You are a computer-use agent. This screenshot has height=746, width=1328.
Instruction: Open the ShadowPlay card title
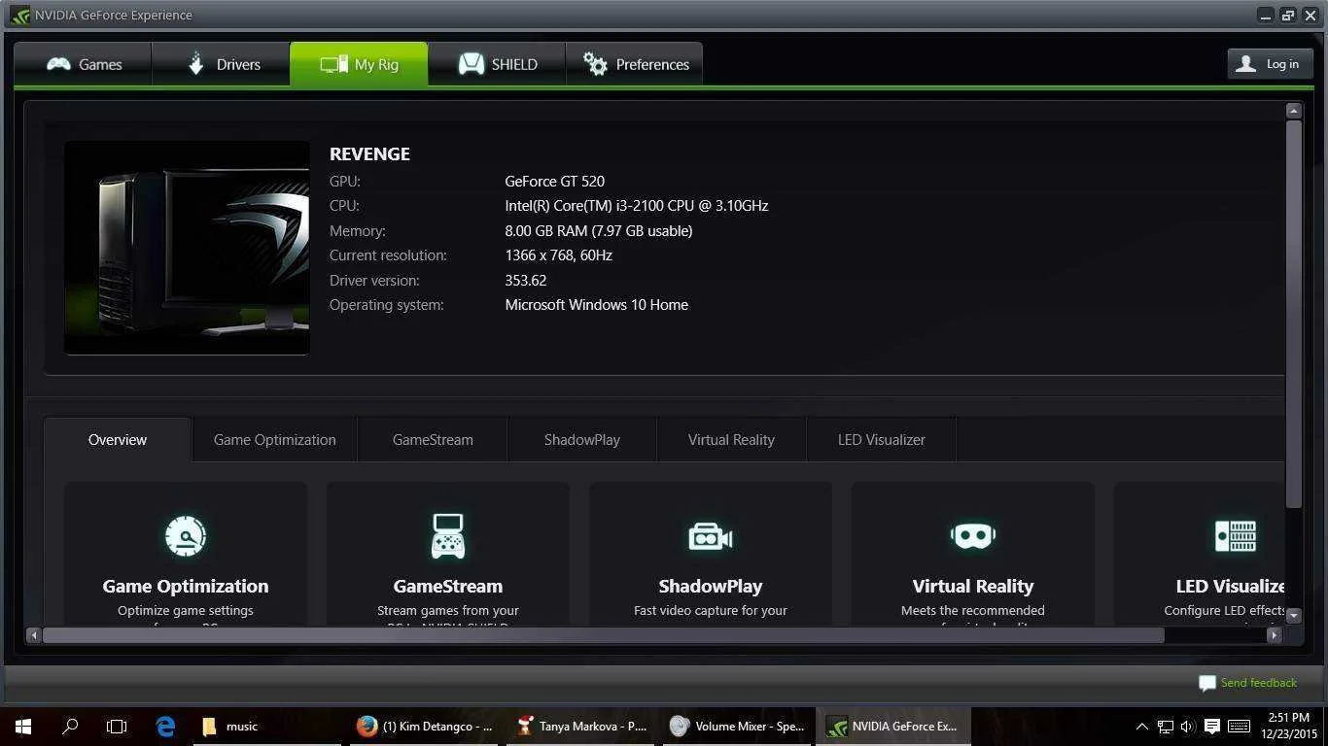[711, 586]
